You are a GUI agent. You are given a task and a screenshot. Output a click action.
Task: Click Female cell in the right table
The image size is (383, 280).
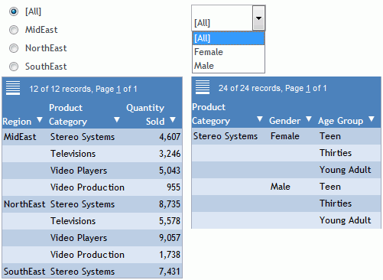point(285,136)
